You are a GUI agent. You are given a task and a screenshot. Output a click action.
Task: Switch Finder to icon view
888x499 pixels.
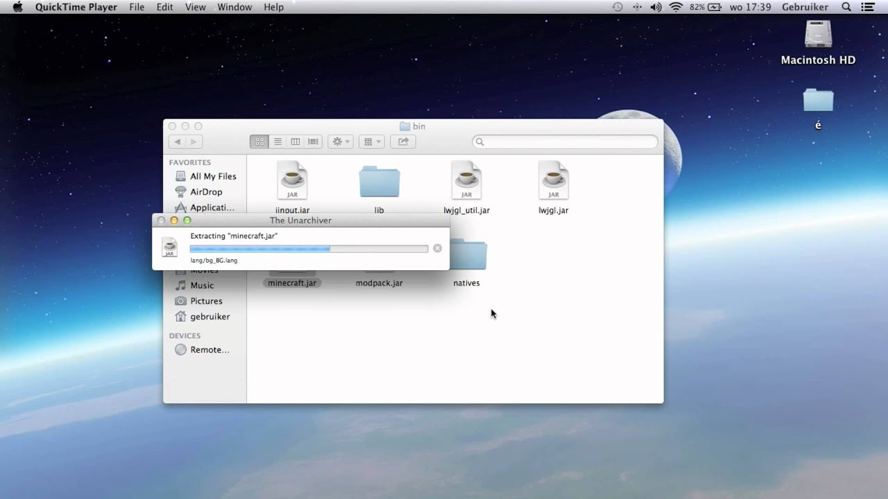click(x=259, y=141)
